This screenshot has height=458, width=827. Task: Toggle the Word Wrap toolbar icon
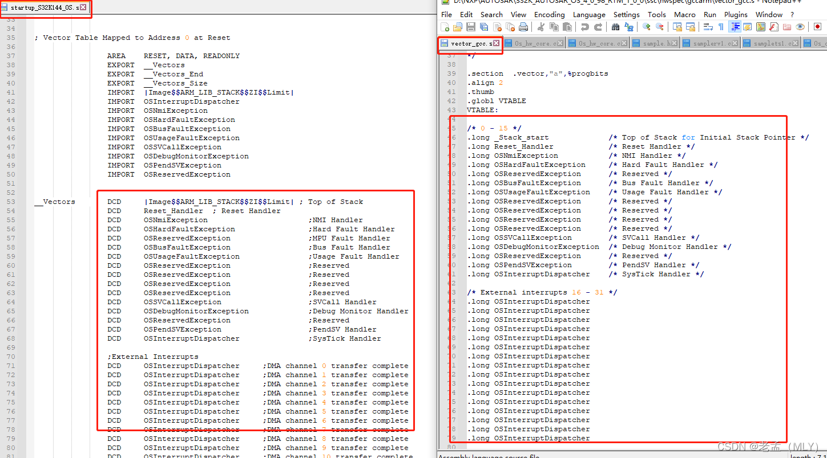(708, 27)
